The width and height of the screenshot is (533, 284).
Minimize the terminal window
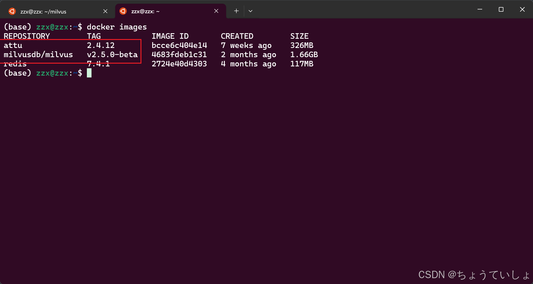(x=480, y=9)
